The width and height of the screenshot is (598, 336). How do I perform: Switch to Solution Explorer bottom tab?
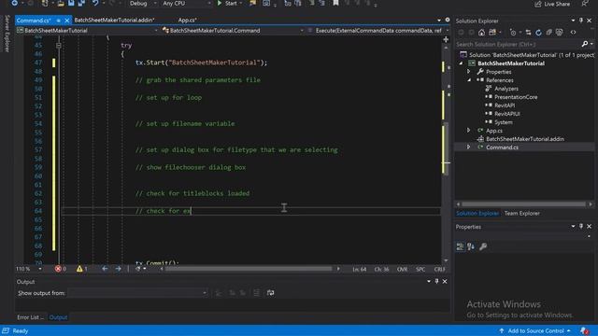click(x=477, y=214)
